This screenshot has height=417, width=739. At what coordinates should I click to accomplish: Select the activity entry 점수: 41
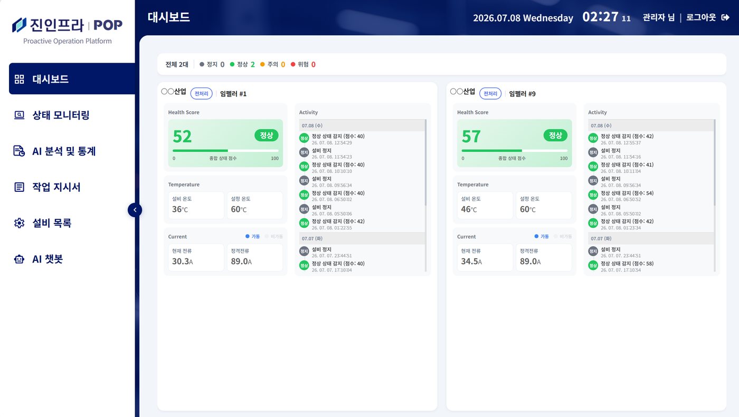[650, 167]
